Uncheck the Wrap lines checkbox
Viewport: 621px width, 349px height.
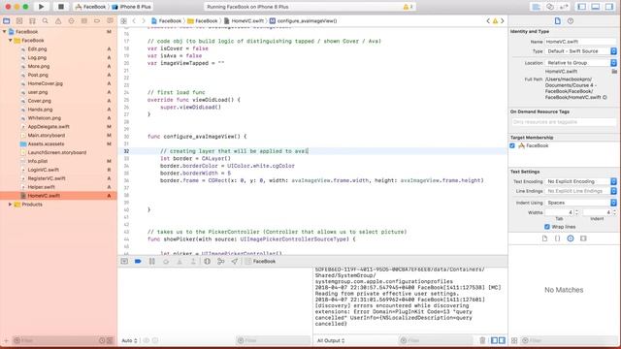point(547,227)
